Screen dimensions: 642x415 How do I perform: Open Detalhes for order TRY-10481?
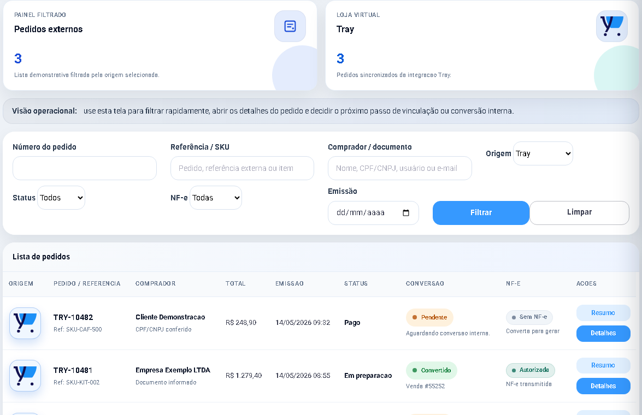pos(603,386)
